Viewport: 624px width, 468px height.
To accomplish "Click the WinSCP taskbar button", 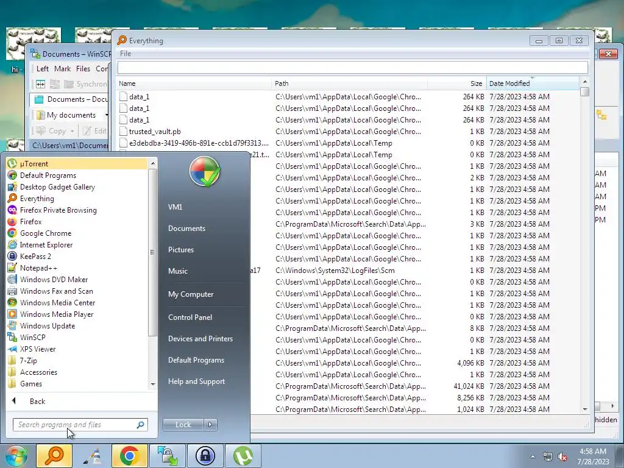I will (167, 456).
